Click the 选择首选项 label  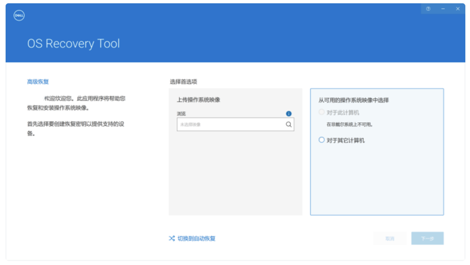click(184, 81)
